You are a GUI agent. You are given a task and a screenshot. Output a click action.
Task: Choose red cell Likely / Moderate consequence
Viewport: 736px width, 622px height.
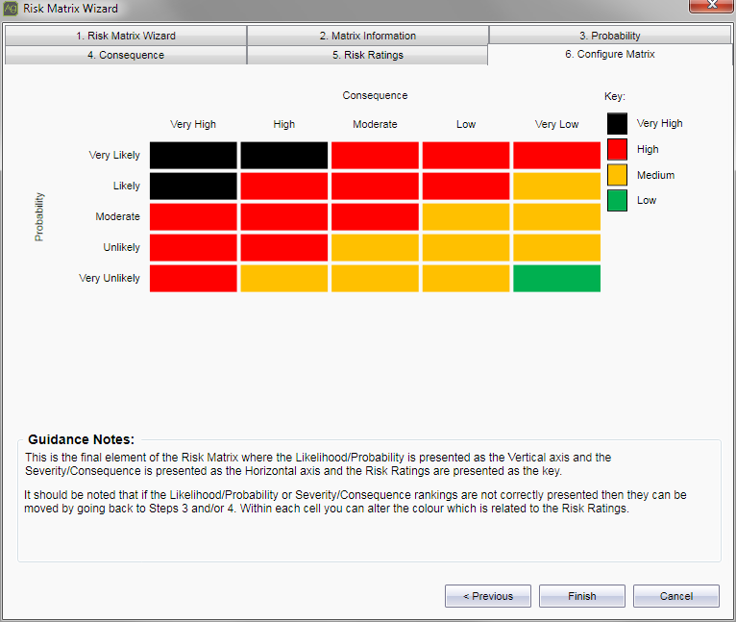[375, 187]
